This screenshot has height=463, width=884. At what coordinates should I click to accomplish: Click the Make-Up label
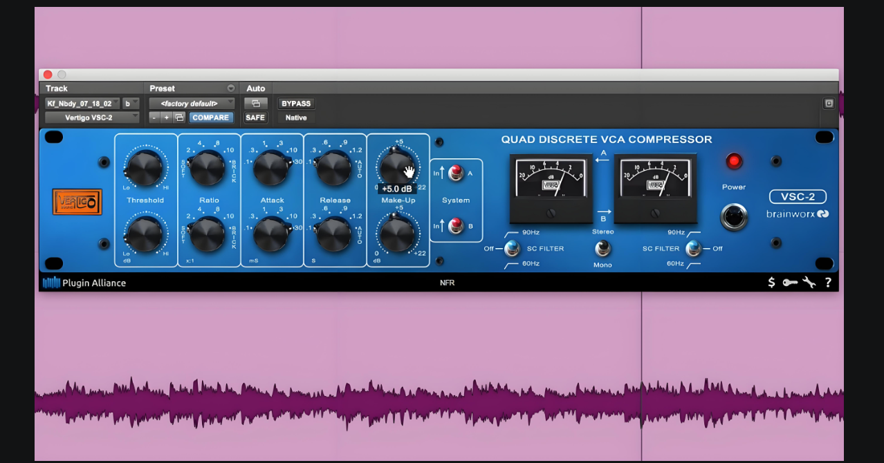point(398,200)
